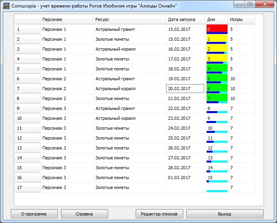The width and height of the screenshot is (277, 223).
Task: Click the Cornucopia app icon in title bar
Action: [7, 6]
